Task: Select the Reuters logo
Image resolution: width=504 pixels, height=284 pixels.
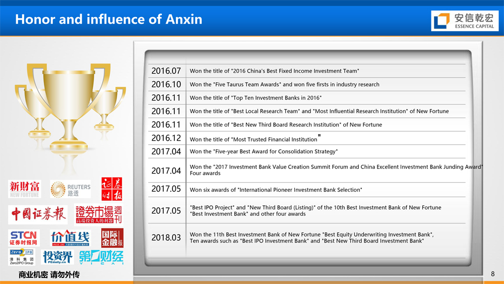Action: pos(71,189)
